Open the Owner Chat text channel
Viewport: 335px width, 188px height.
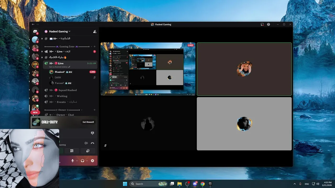[x=70, y=115]
